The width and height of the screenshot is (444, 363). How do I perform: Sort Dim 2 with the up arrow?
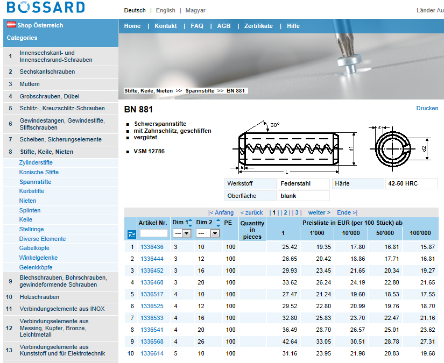coord(218,220)
